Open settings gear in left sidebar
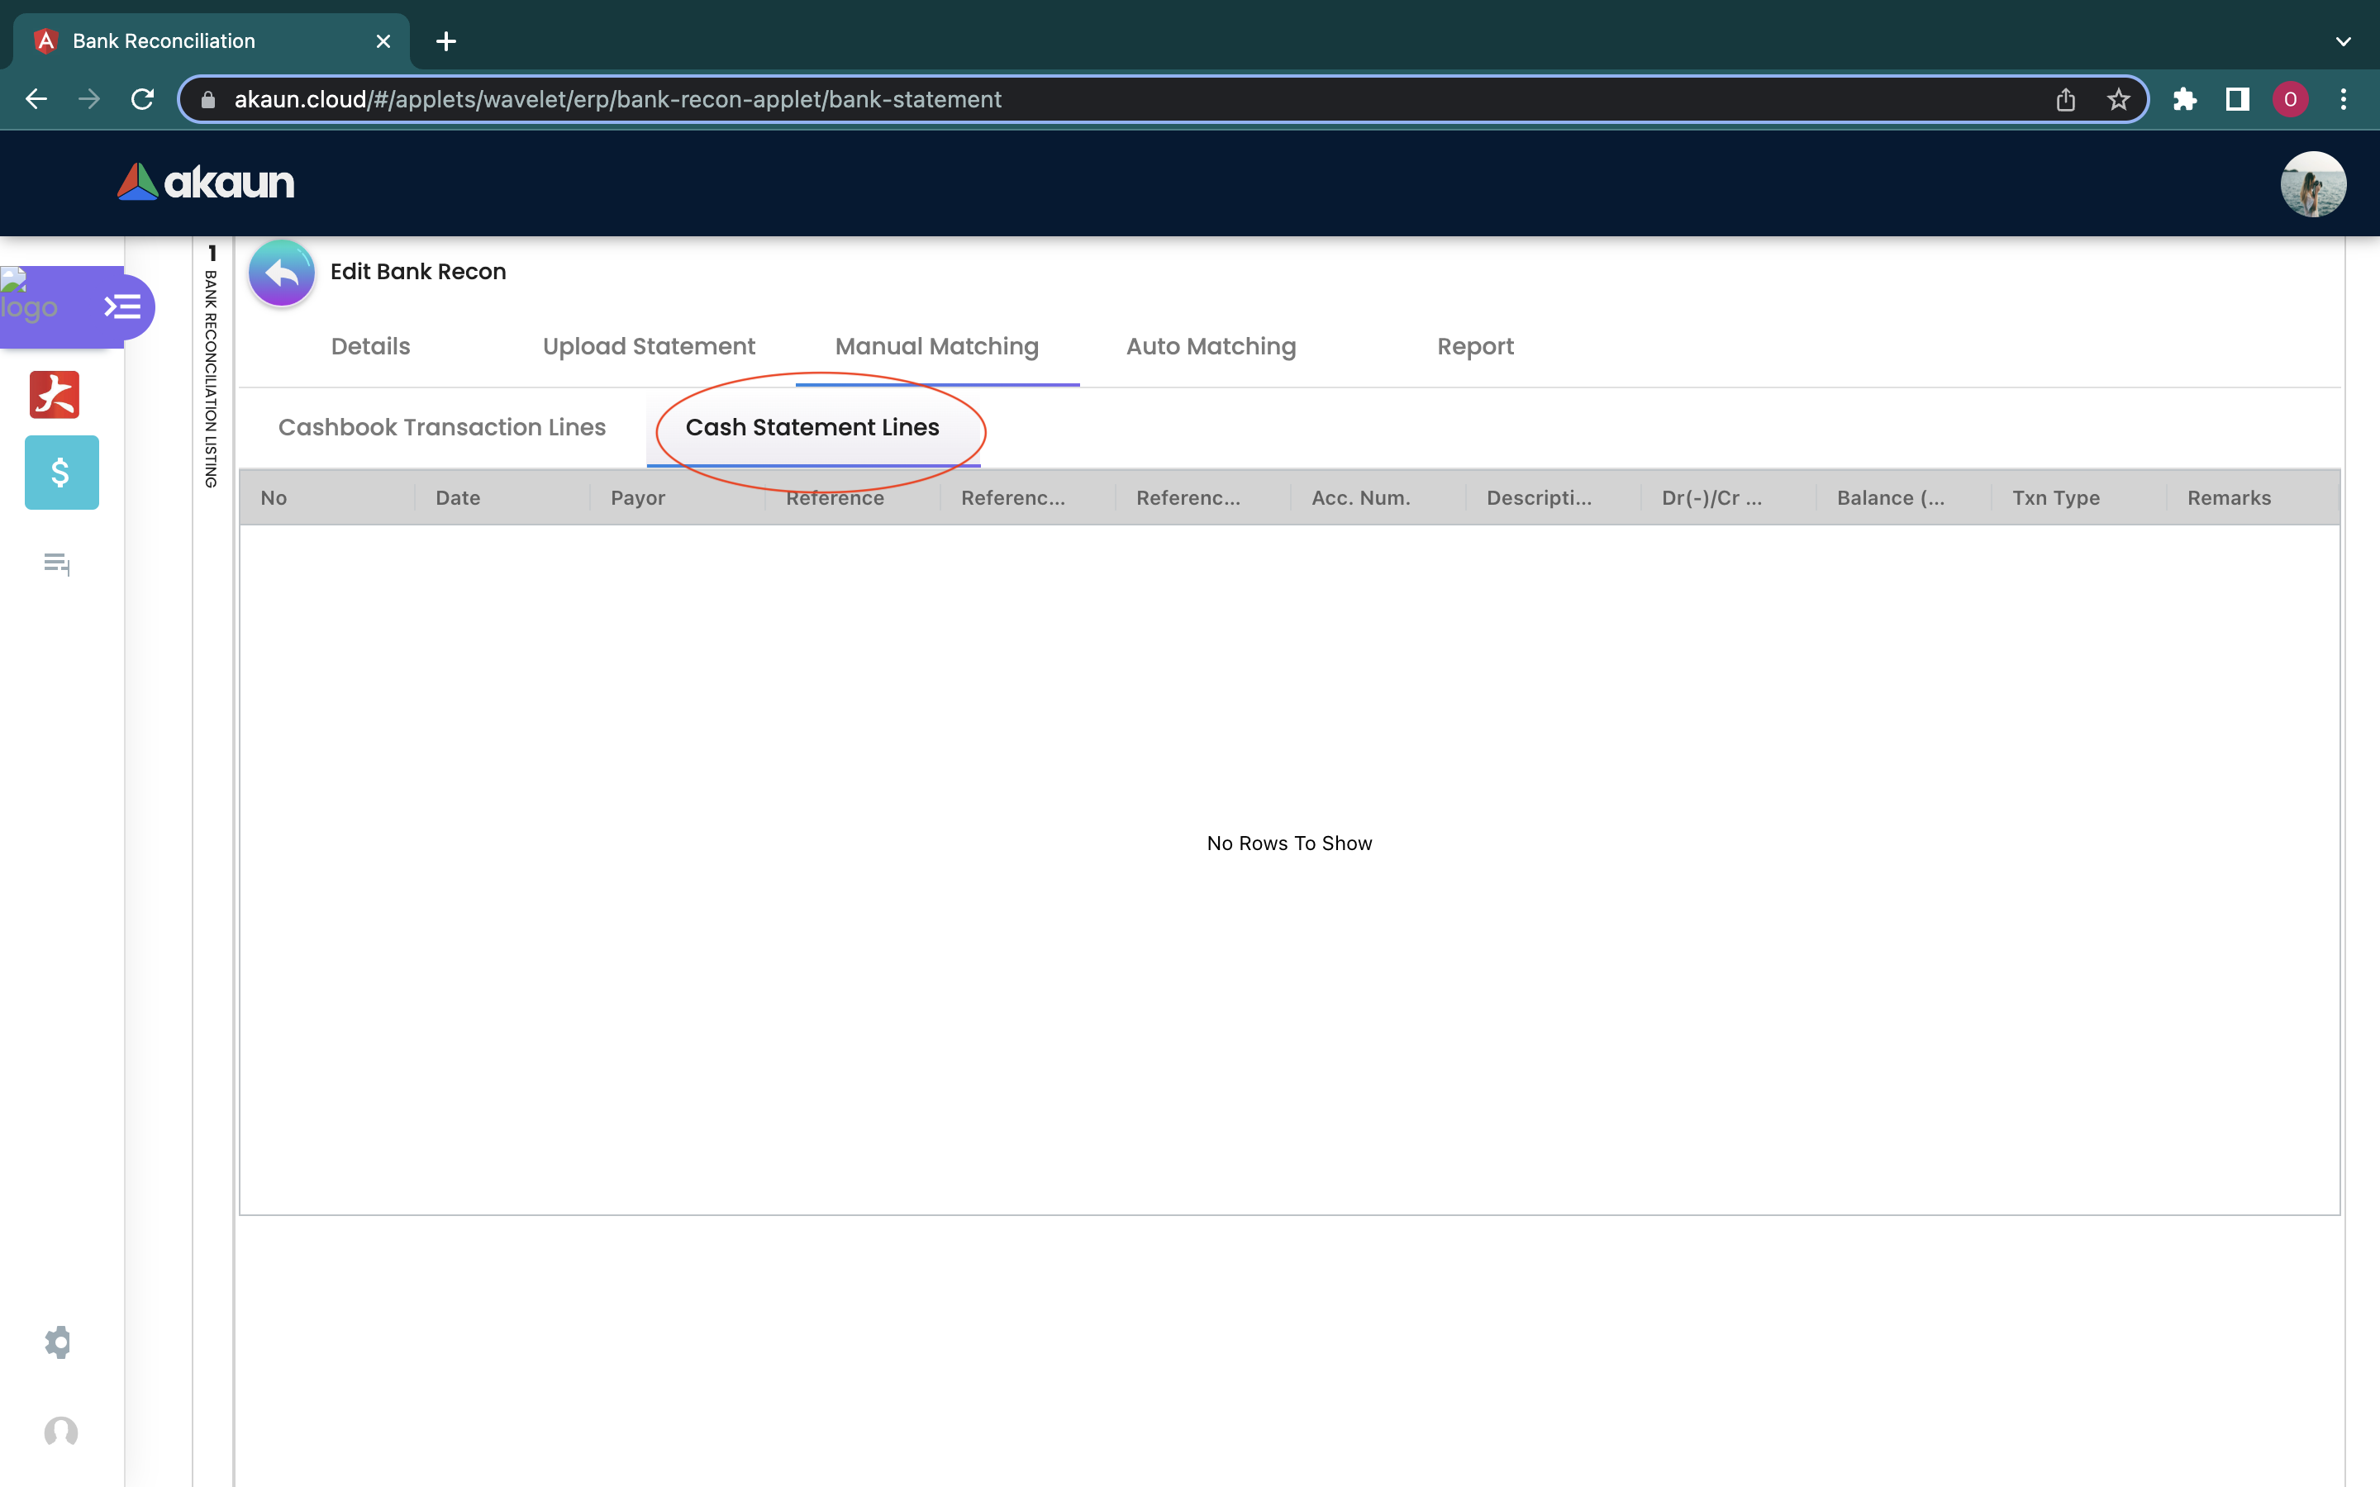This screenshot has height=1487, width=2380. (59, 1342)
